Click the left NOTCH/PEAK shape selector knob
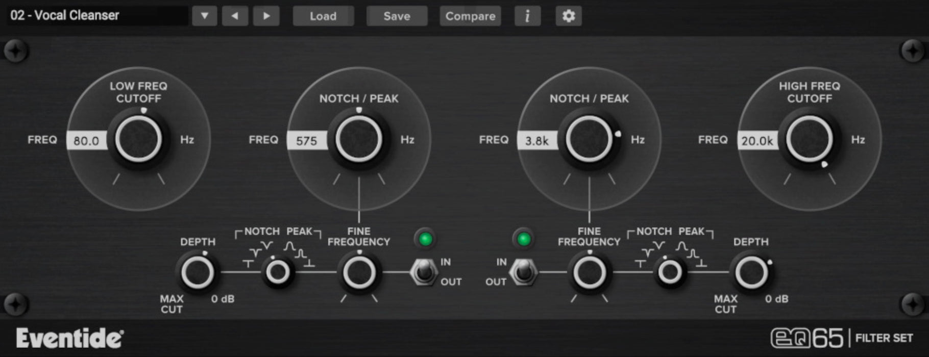929x357 pixels. click(x=278, y=272)
